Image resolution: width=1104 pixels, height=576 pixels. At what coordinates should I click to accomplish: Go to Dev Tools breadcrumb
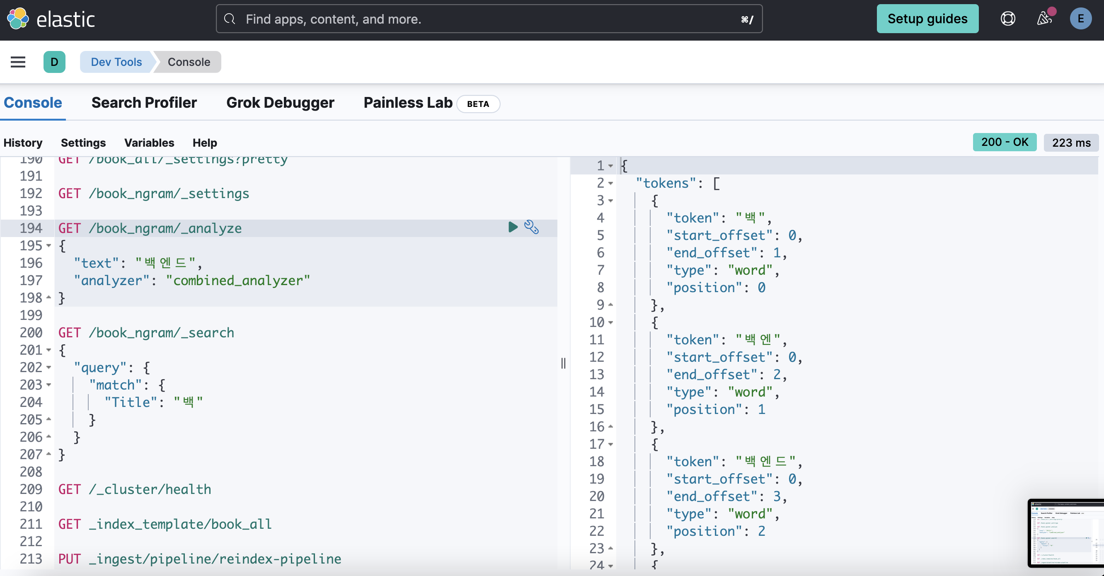[116, 62]
